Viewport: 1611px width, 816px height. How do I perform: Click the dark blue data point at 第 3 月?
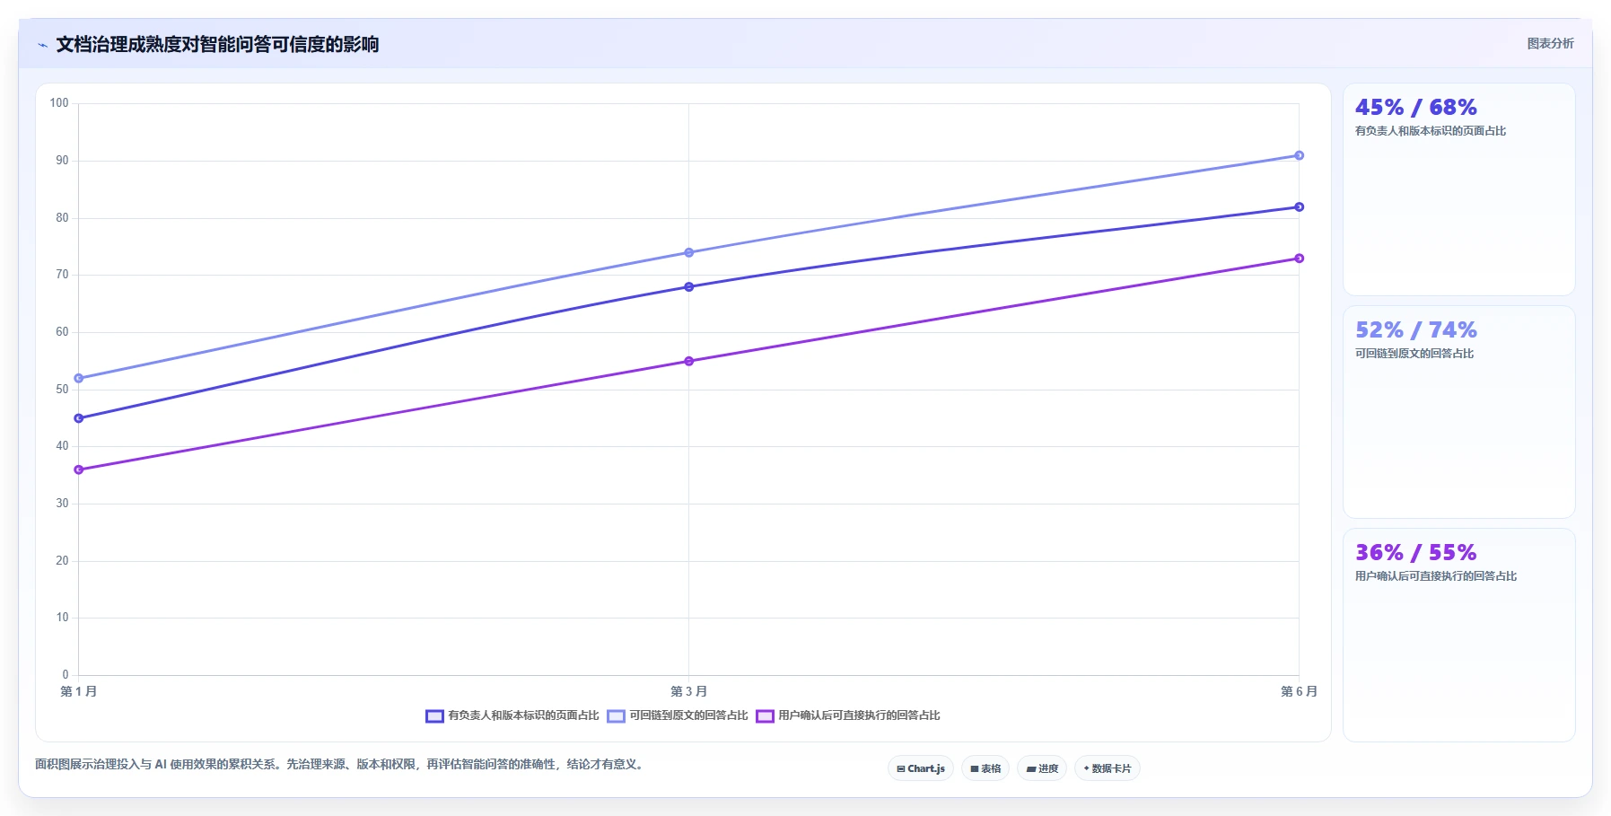tap(688, 287)
